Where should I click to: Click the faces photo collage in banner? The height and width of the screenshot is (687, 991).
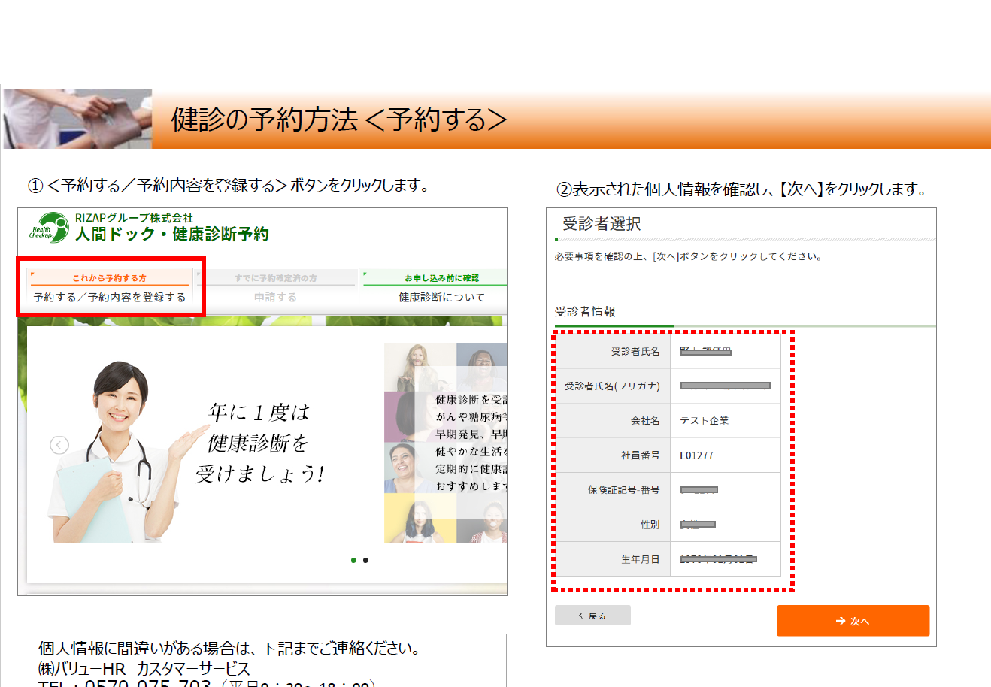coord(445,443)
